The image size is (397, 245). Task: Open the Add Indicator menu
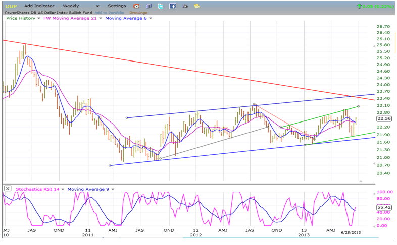click(x=42, y=6)
